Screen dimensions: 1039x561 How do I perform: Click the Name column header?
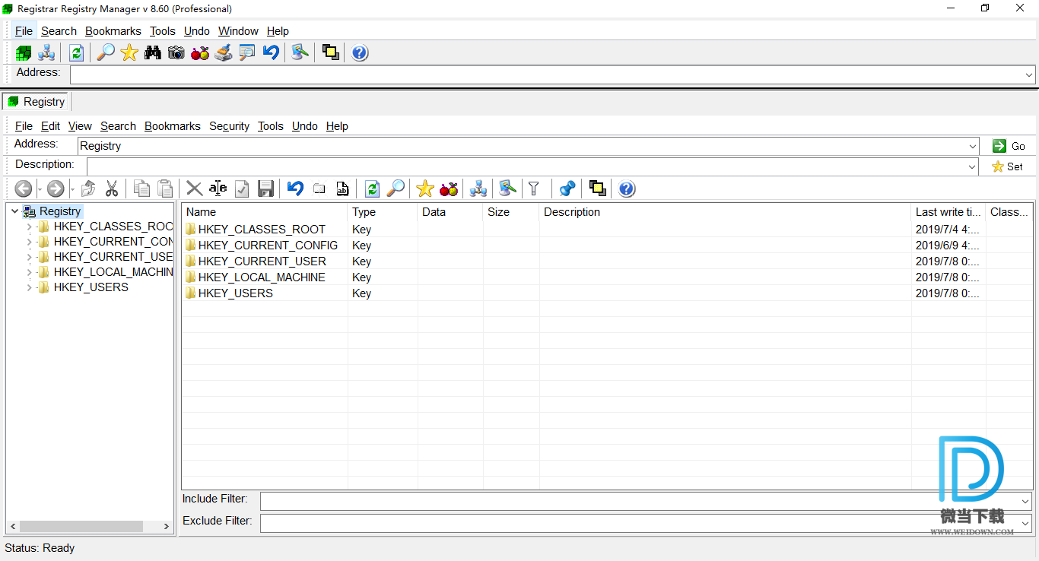coord(265,212)
